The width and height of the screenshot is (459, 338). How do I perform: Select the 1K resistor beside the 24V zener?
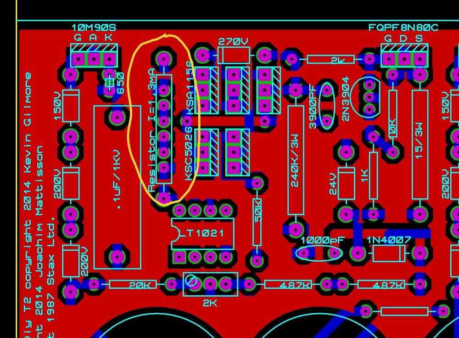(373, 176)
